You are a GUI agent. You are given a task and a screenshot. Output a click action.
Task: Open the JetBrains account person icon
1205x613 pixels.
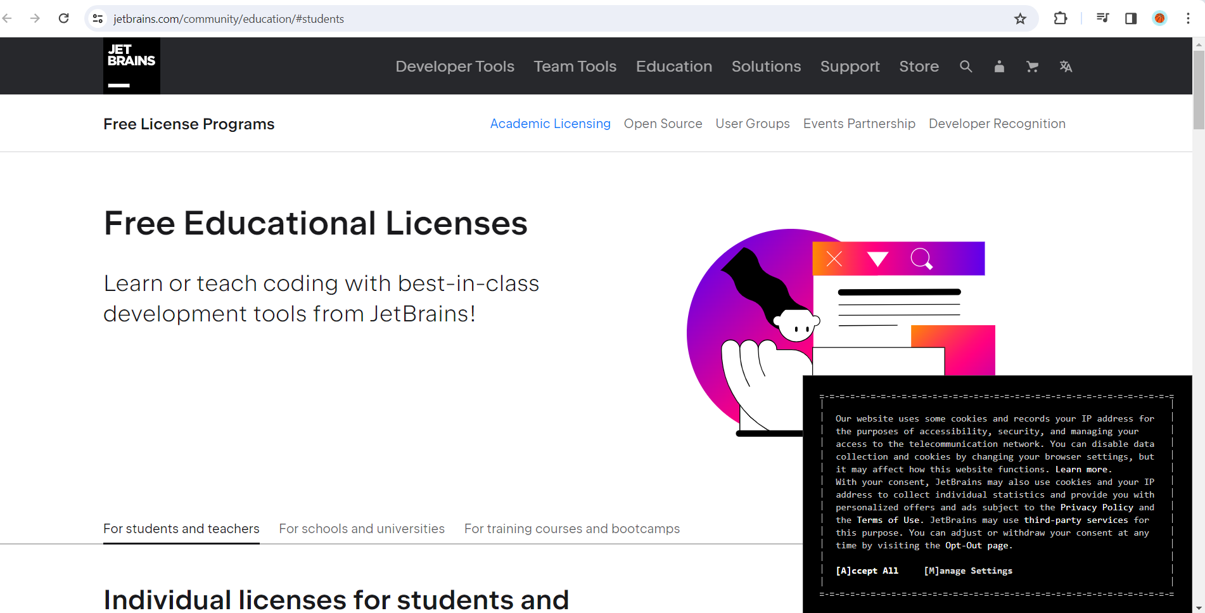(999, 67)
